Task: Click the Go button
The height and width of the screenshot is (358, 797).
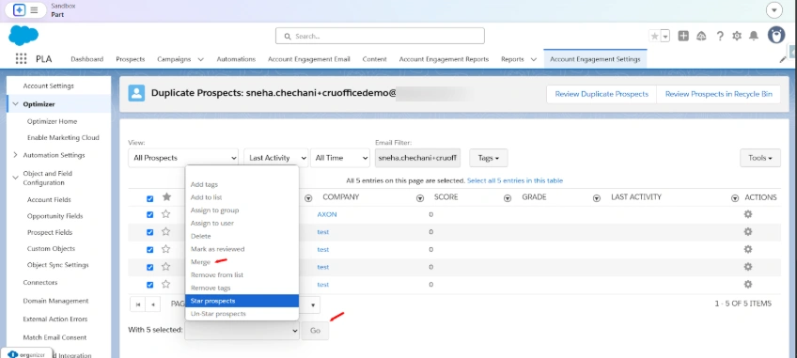Action: click(x=315, y=331)
